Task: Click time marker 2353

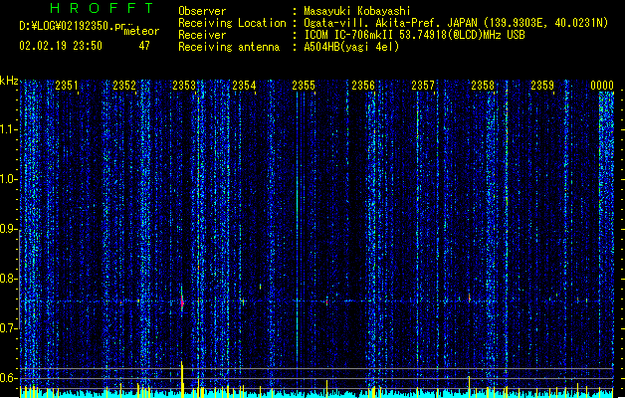Action: point(184,86)
